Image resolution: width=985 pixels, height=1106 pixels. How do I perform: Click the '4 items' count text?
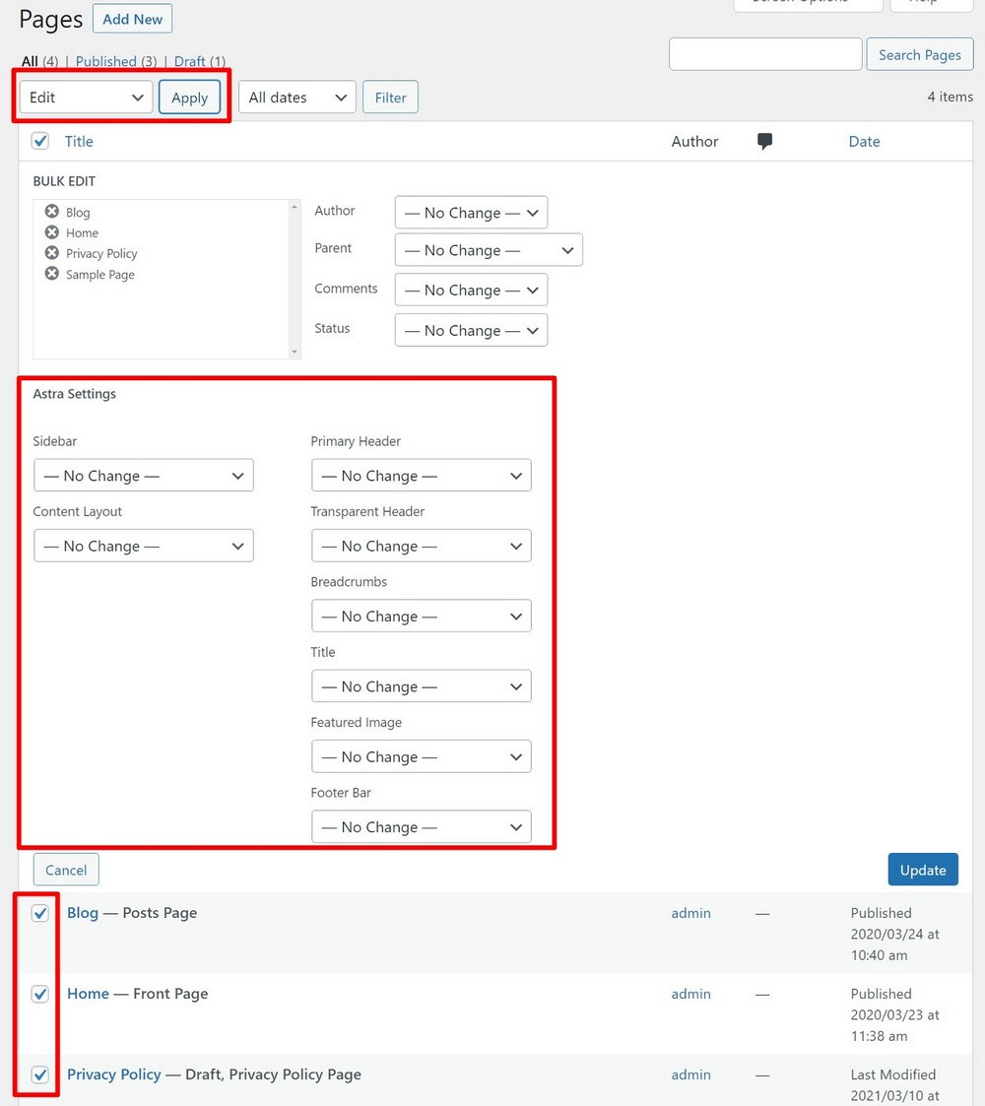click(x=950, y=97)
